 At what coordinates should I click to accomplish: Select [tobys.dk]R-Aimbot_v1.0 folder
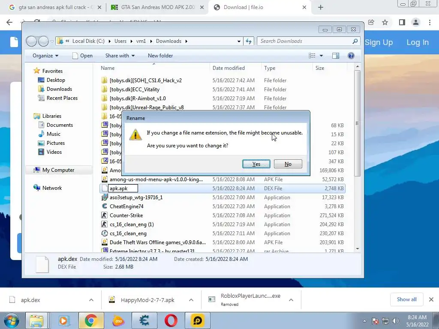[138, 98]
